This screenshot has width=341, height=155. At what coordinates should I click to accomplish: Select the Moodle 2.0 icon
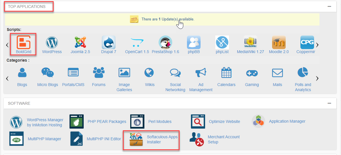tap(279, 42)
